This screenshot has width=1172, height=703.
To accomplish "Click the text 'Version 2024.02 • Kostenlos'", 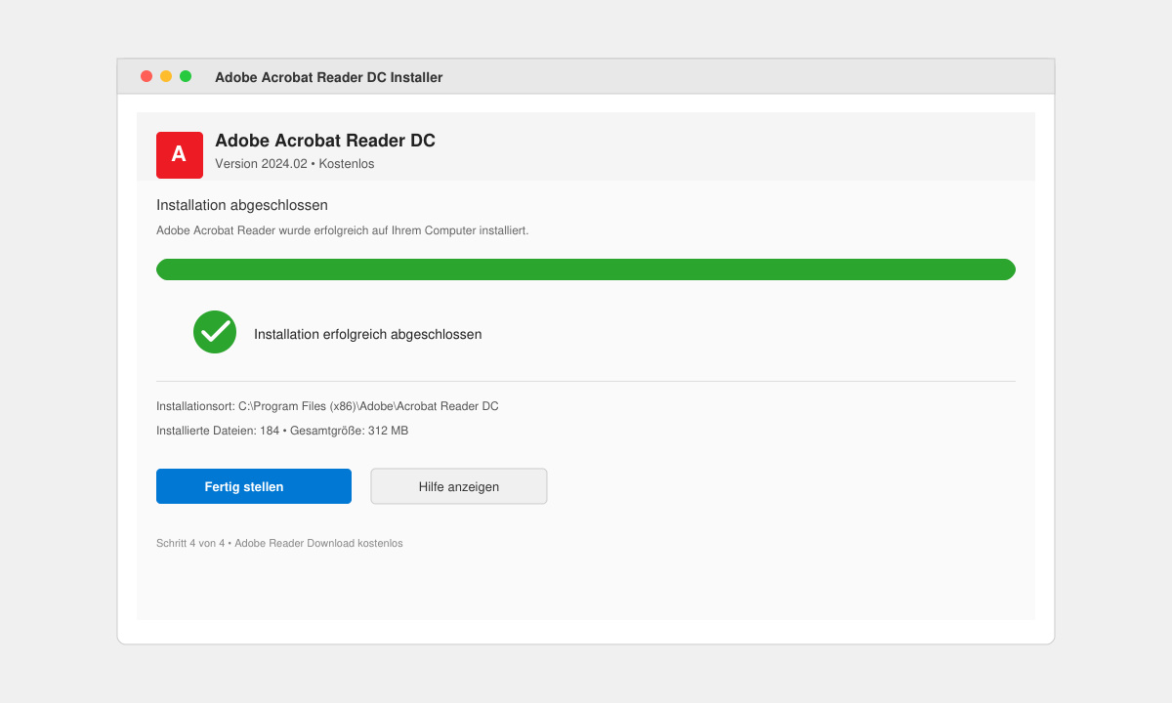I will [295, 164].
